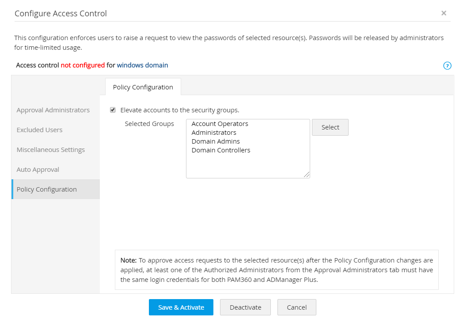This screenshot has height=322, width=467.
Task: Close the Configure Access Control dialog
Action: (x=444, y=13)
